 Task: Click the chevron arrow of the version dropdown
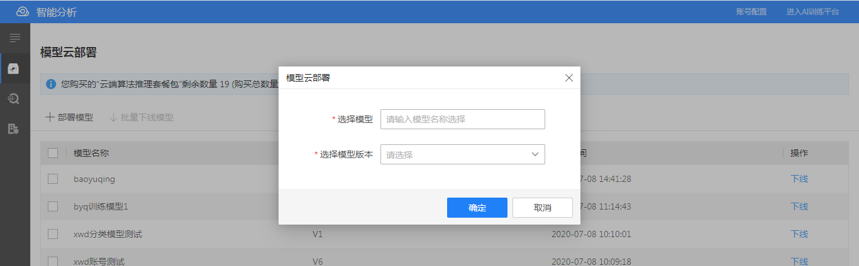coord(535,154)
